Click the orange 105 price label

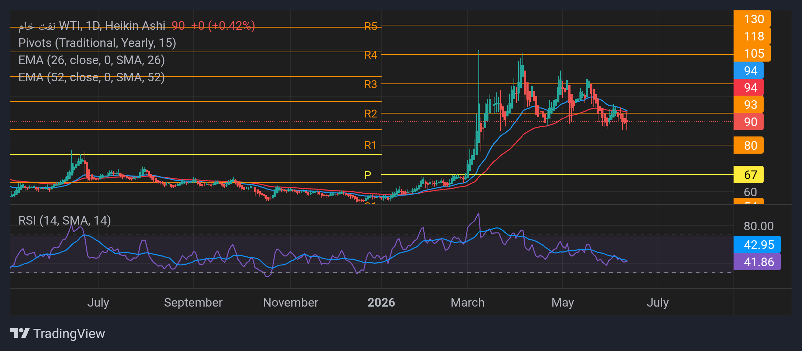pos(752,53)
